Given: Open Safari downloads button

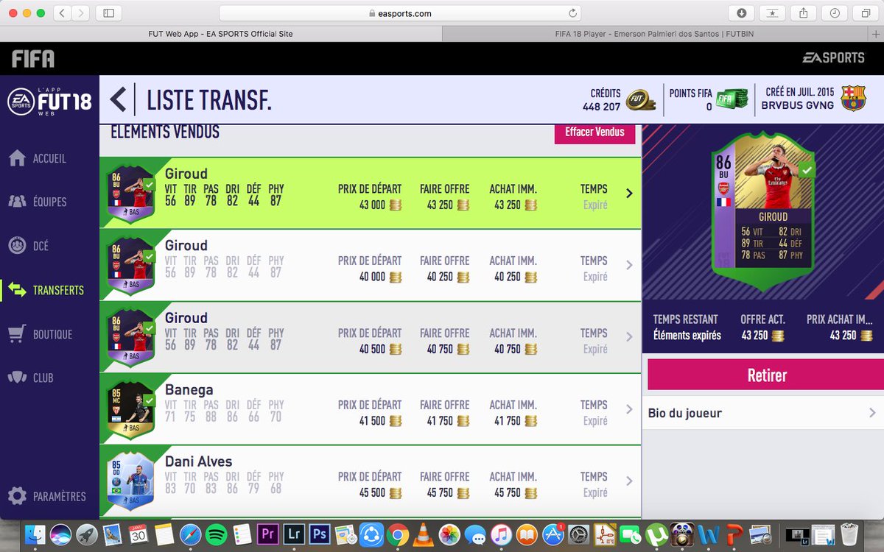Looking at the screenshot, I should point(741,13).
